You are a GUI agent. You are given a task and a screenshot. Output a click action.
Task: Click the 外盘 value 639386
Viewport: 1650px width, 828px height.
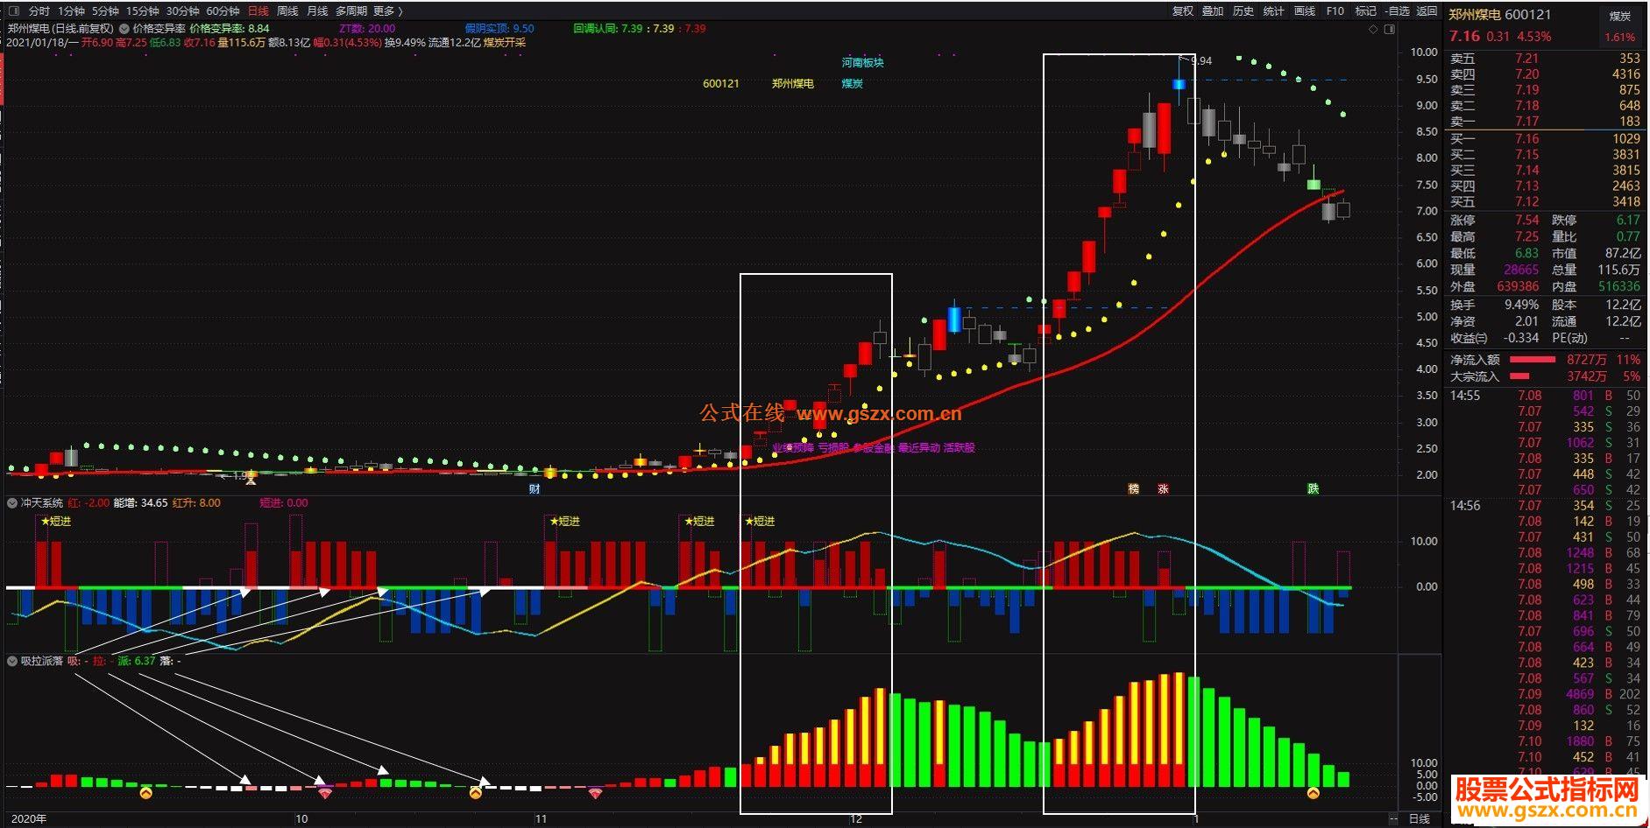tap(1518, 287)
